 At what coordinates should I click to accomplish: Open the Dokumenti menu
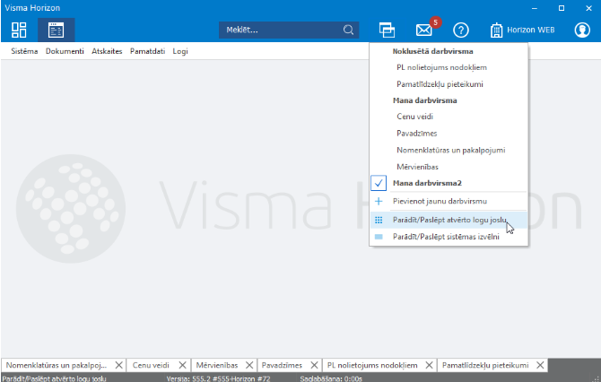coord(65,51)
